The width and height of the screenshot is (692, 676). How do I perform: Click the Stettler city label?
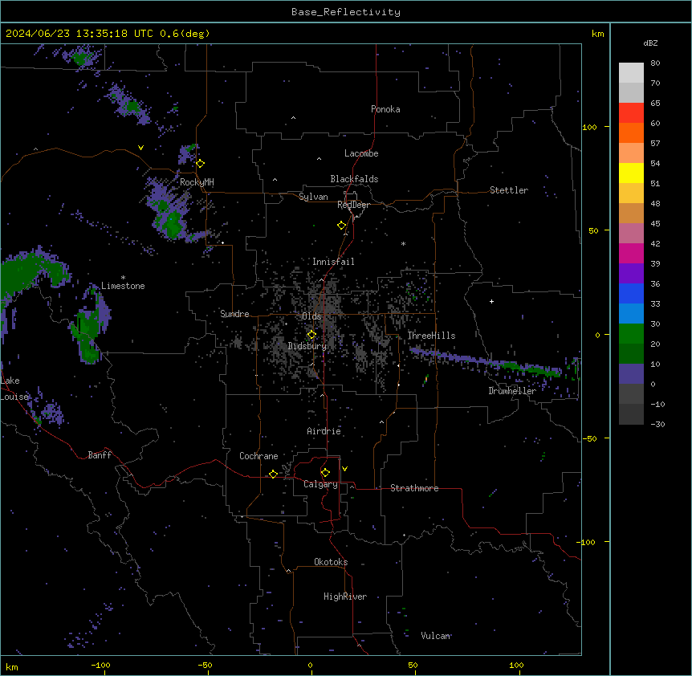point(509,190)
